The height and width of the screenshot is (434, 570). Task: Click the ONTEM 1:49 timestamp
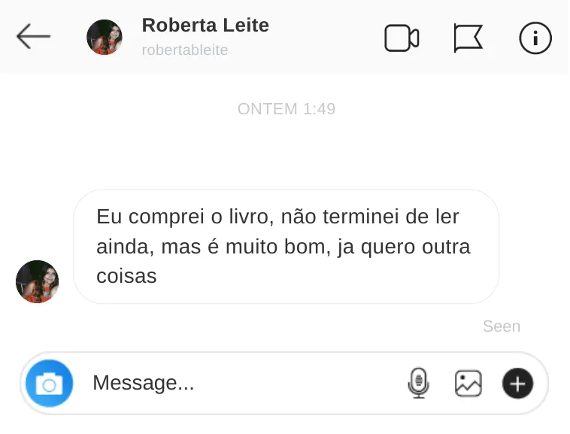point(287,109)
